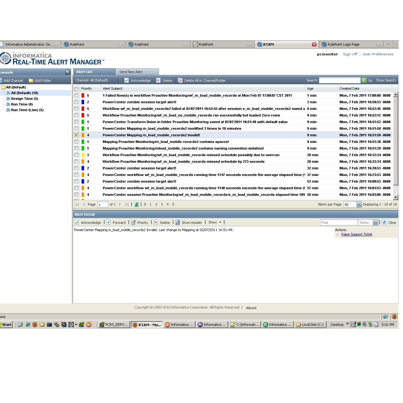Switch to the RulePoint Login Page browser tab
This screenshot has height=403, width=403.
tap(351, 44)
